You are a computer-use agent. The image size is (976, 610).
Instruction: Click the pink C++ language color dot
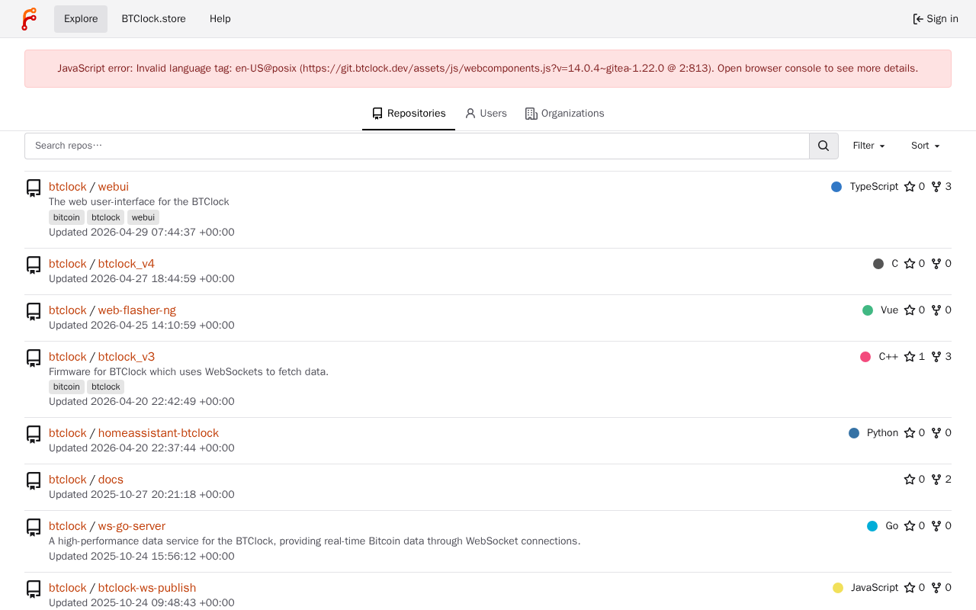click(865, 357)
